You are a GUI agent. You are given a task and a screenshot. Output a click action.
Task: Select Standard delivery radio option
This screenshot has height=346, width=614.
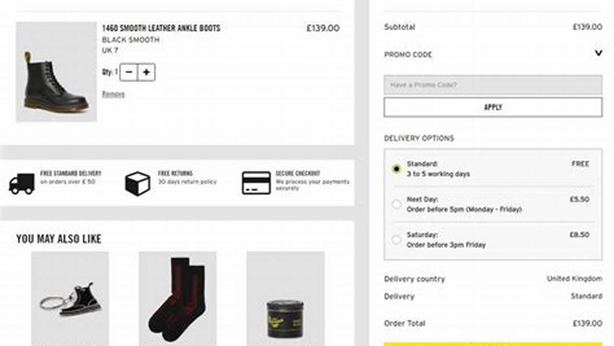[x=396, y=169]
